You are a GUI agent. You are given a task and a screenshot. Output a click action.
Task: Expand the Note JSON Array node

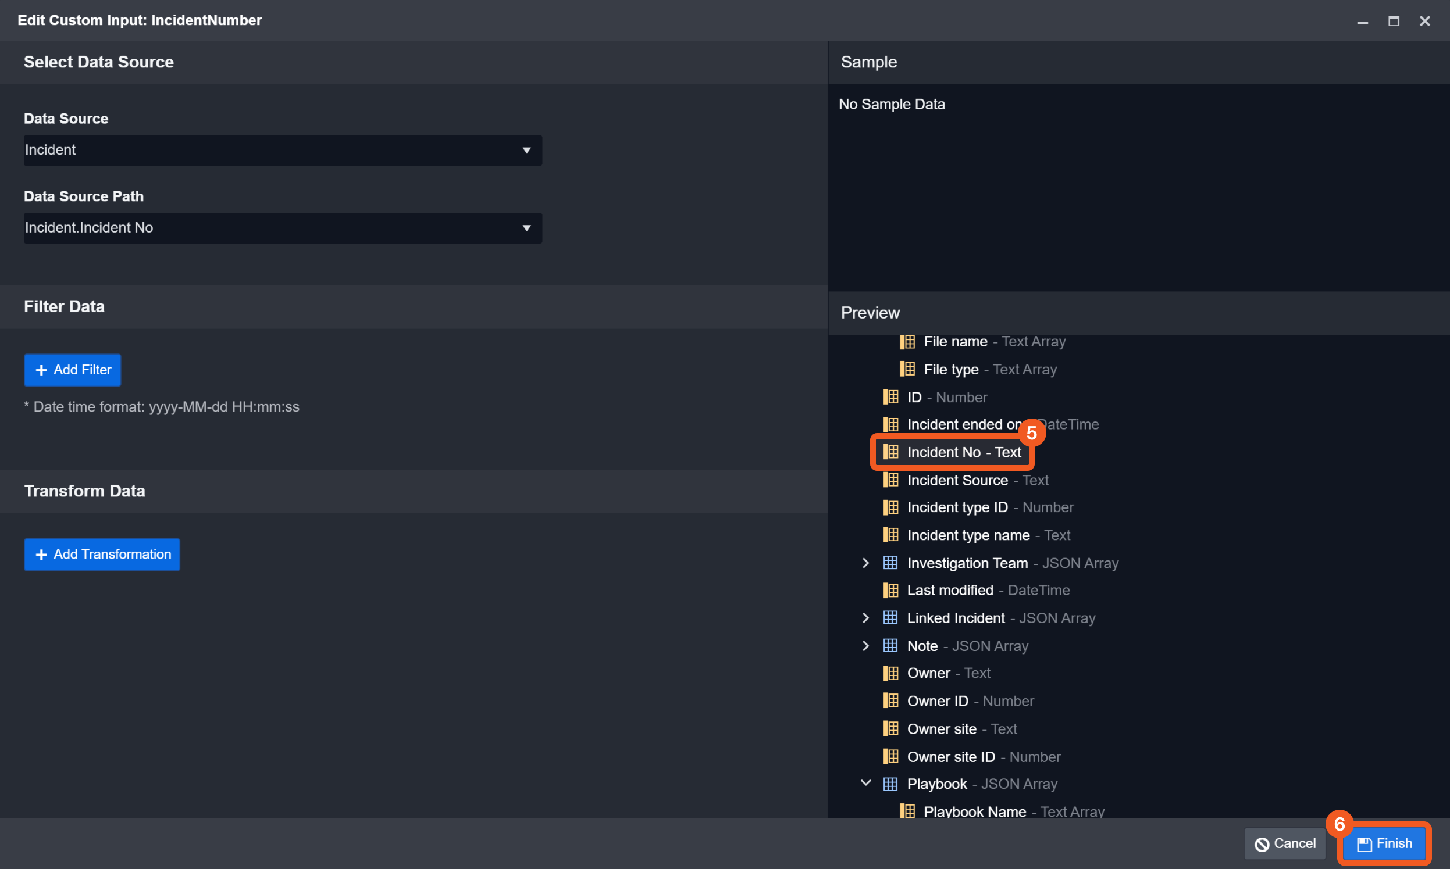865,646
